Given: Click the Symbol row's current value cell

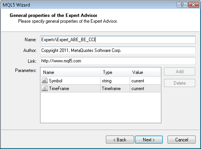Looking at the screenshot, I should 145,81.
